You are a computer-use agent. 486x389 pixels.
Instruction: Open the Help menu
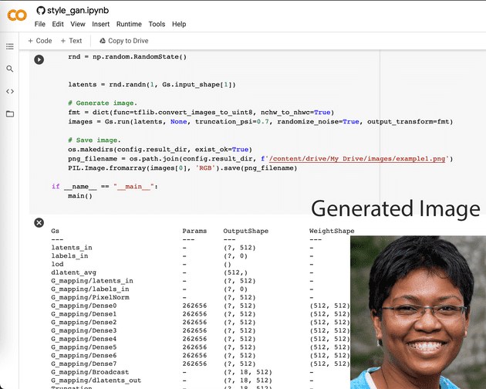179,24
